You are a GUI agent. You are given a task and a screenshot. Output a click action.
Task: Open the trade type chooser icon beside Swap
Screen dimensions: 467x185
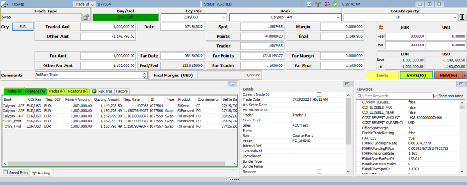(x=86, y=17)
